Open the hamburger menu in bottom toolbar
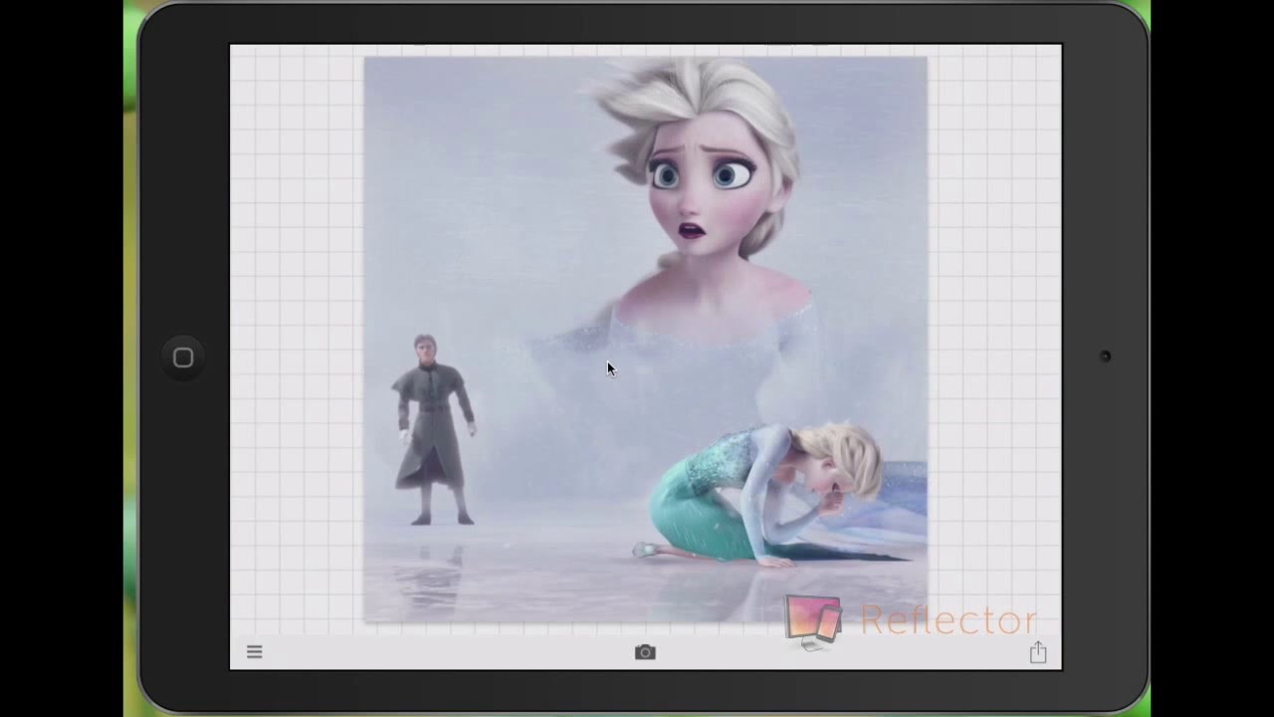1274x717 pixels. (x=254, y=652)
